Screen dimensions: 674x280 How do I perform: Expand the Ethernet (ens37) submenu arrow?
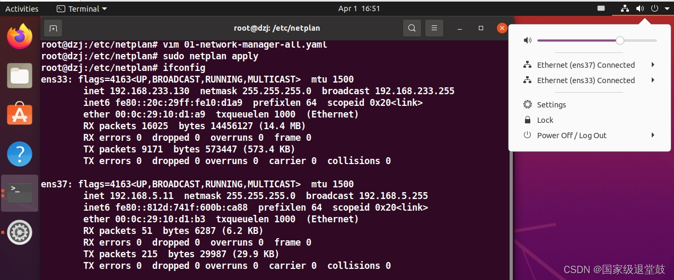(x=653, y=65)
